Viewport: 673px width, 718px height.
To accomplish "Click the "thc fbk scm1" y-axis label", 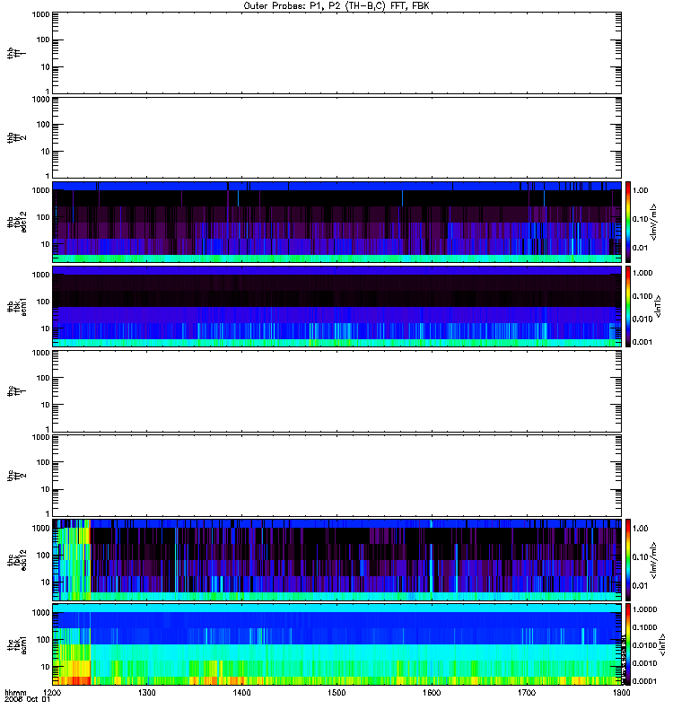I will (17, 644).
